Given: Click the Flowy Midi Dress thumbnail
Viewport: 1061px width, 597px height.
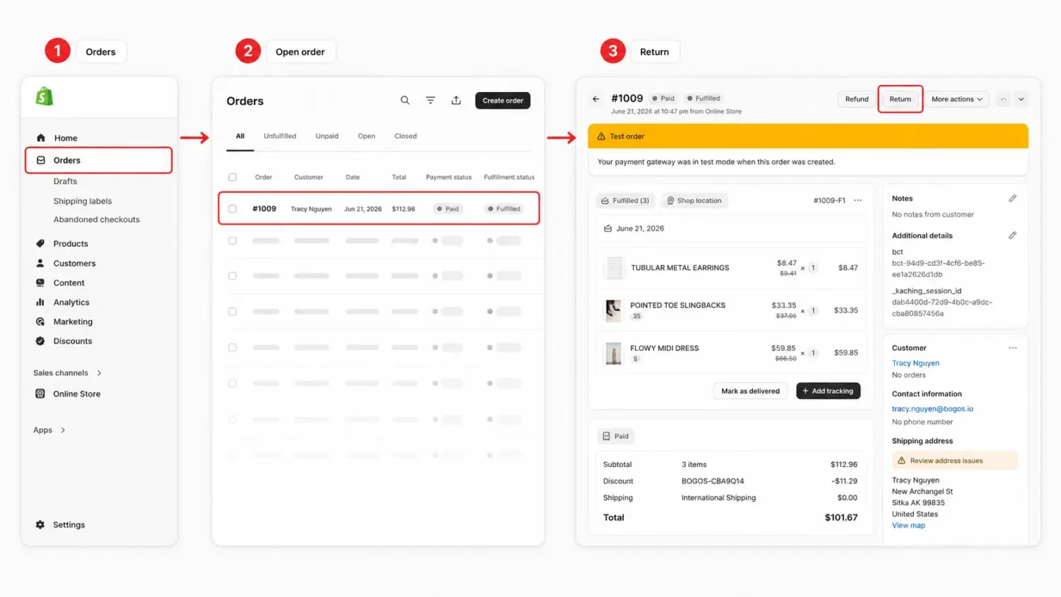Looking at the screenshot, I should [613, 352].
